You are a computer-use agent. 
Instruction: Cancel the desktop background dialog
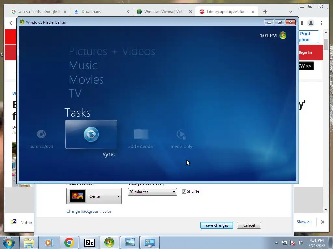click(249, 225)
